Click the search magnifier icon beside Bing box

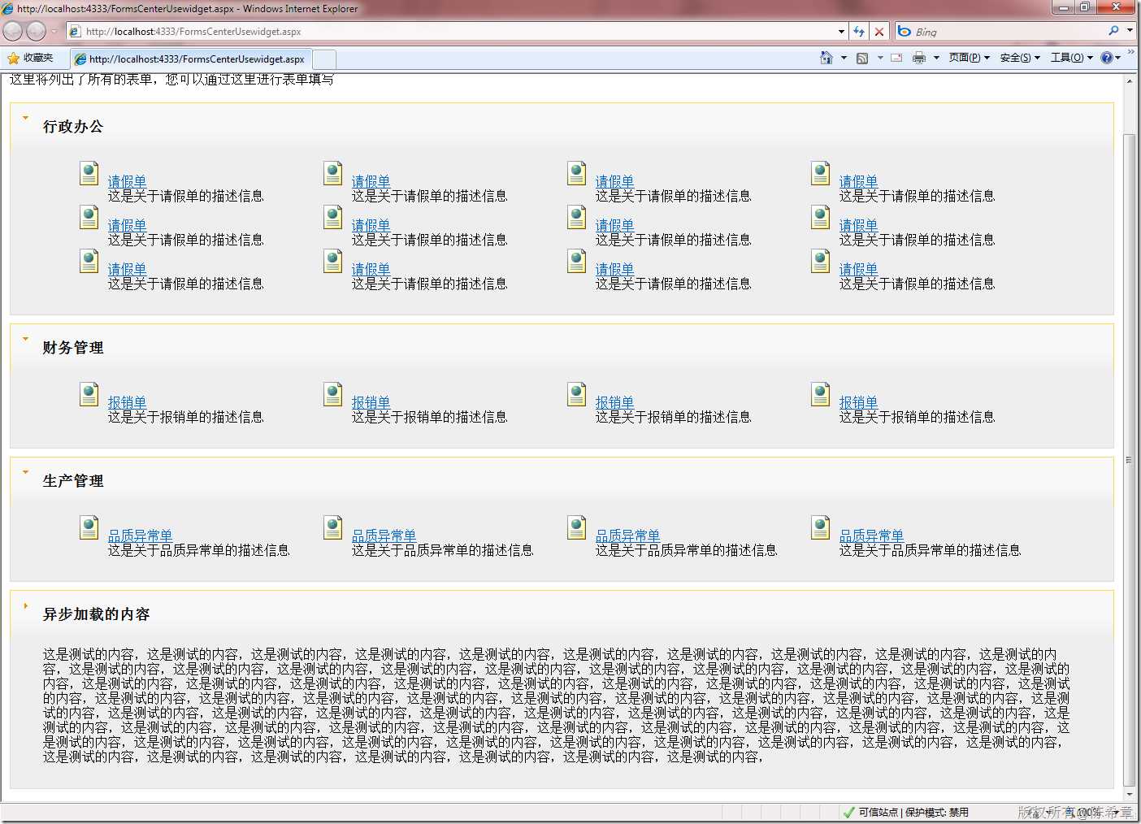pos(1113,31)
